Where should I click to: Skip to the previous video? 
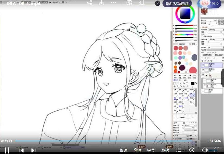pos(22,150)
